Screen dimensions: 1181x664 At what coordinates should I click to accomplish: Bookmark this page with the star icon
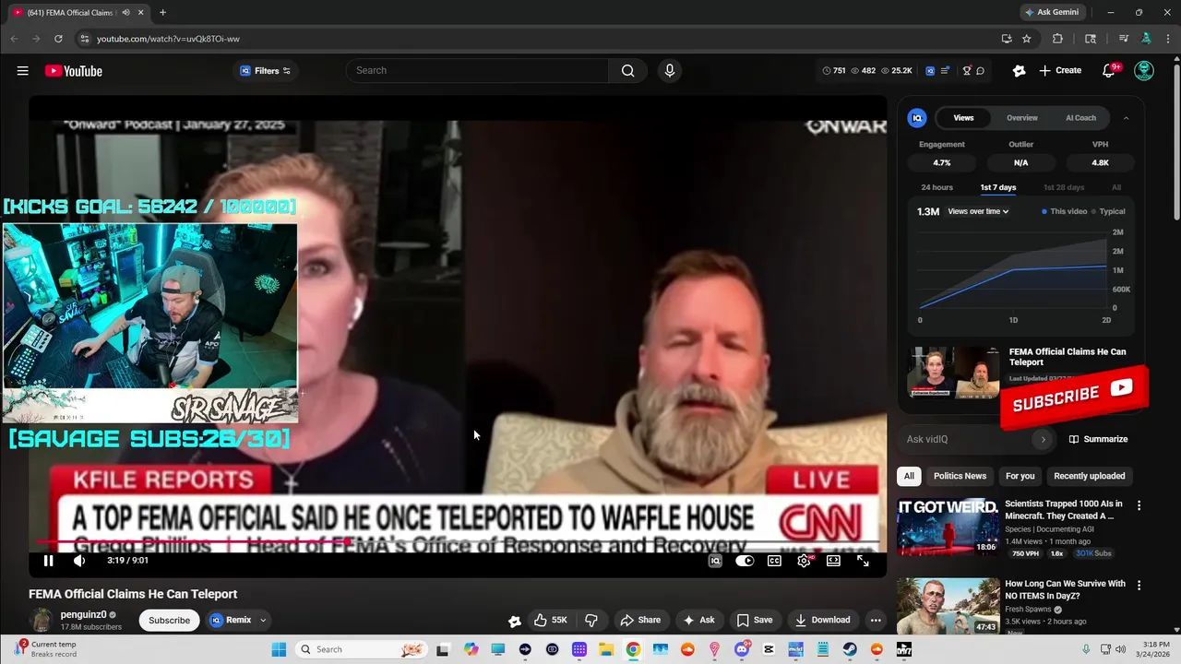click(x=1027, y=39)
